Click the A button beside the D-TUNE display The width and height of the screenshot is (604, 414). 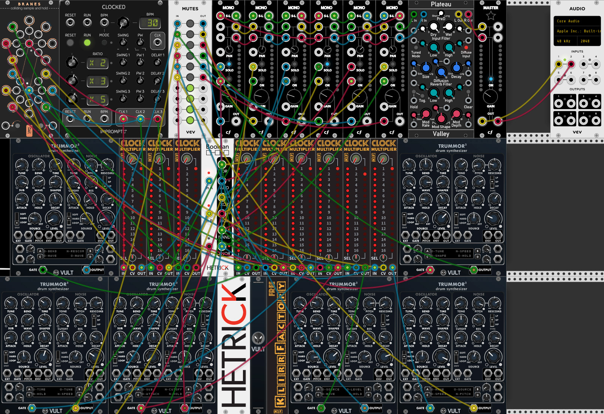[427, 251]
